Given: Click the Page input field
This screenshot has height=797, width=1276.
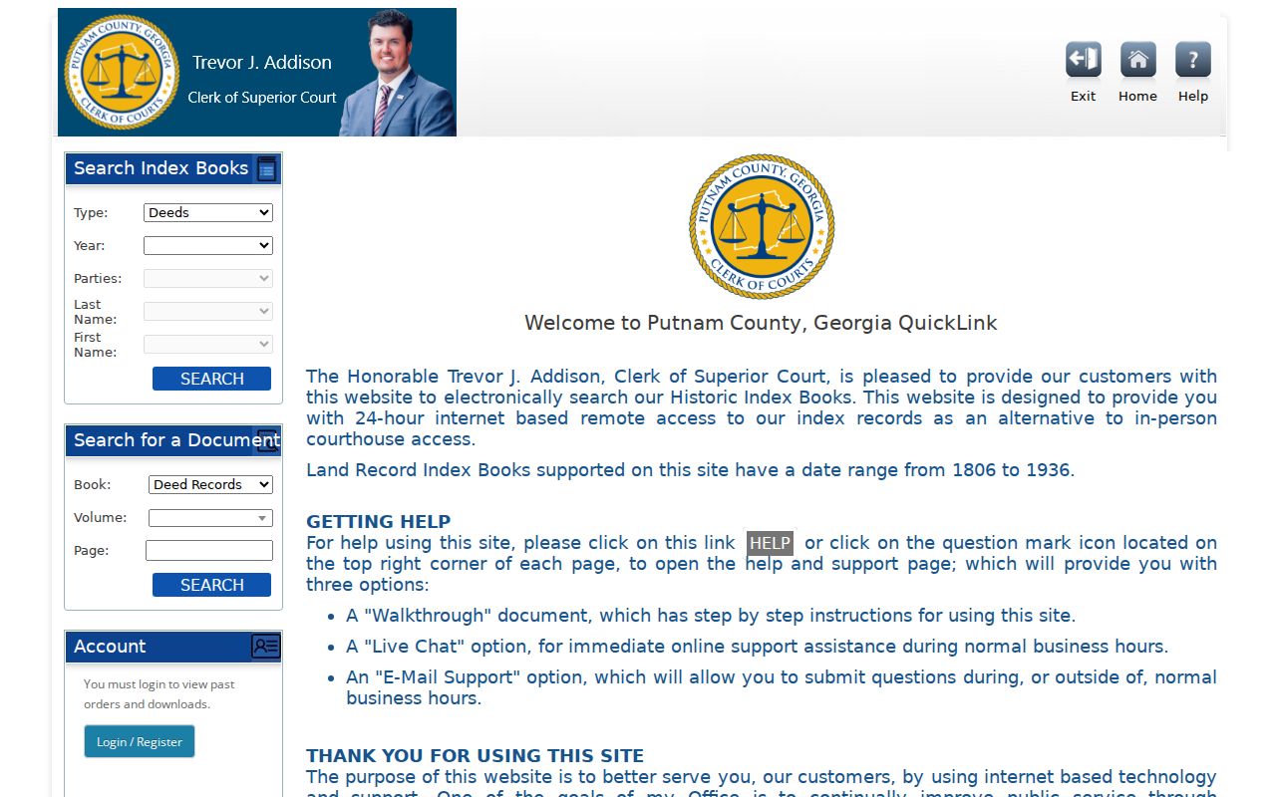Looking at the screenshot, I should tap(209, 550).
